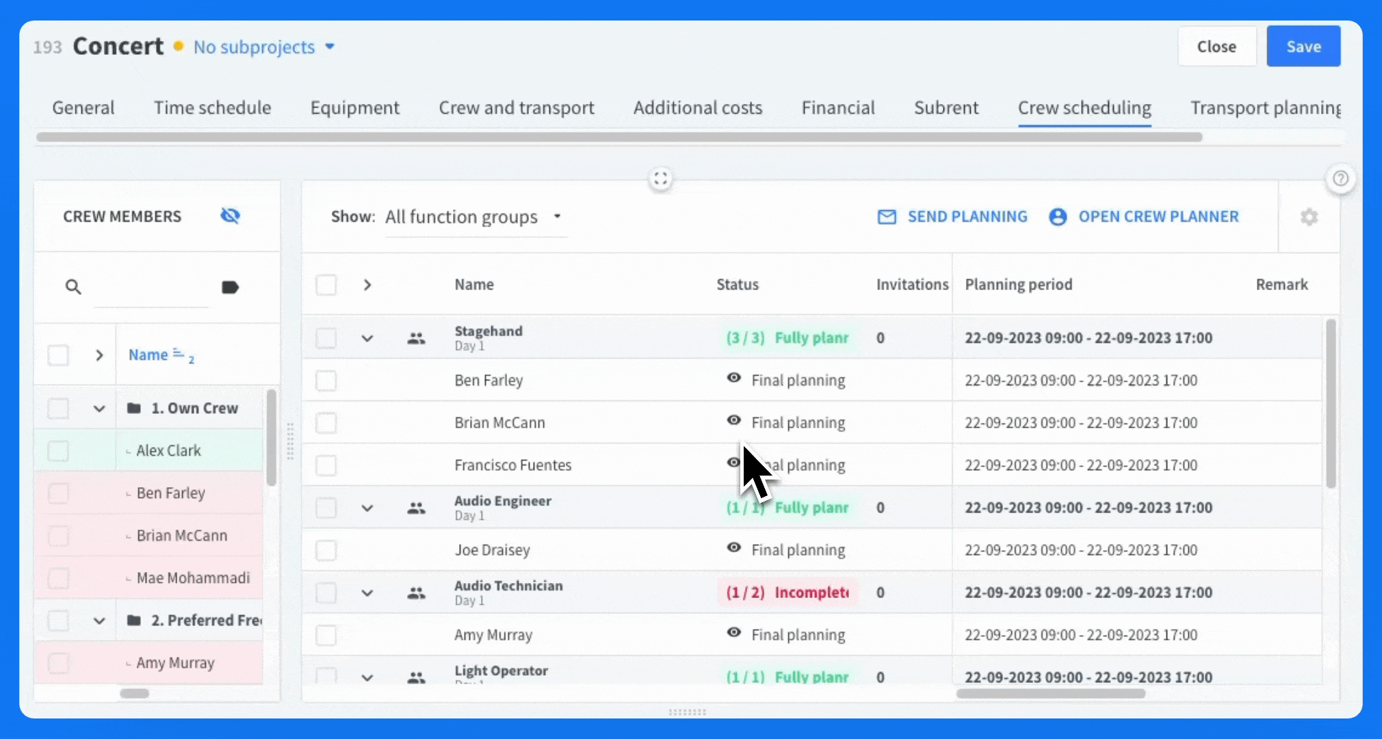Click eye icon next to Ben Farley status
The height and width of the screenshot is (739, 1382).
[733, 378]
